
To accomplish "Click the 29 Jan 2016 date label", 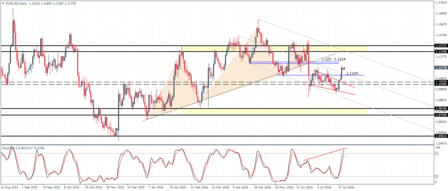I will [x=178, y=188].
